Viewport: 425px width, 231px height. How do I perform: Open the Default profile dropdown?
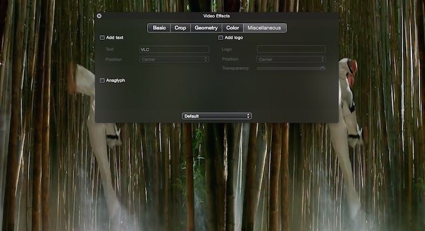(217, 116)
